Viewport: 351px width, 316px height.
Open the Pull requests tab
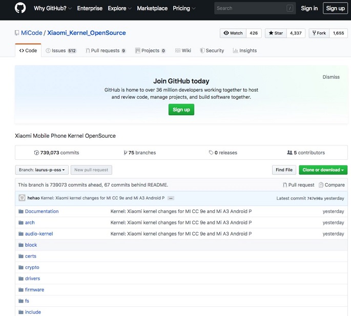click(106, 51)
